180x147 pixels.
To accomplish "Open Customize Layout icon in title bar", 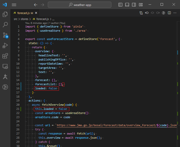I will 141,5.
